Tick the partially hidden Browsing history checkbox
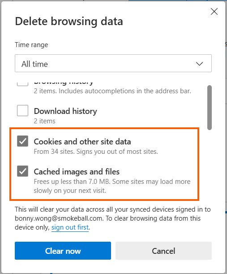The height and width of the screenshot is (274, 227). (x=22, y=84)
